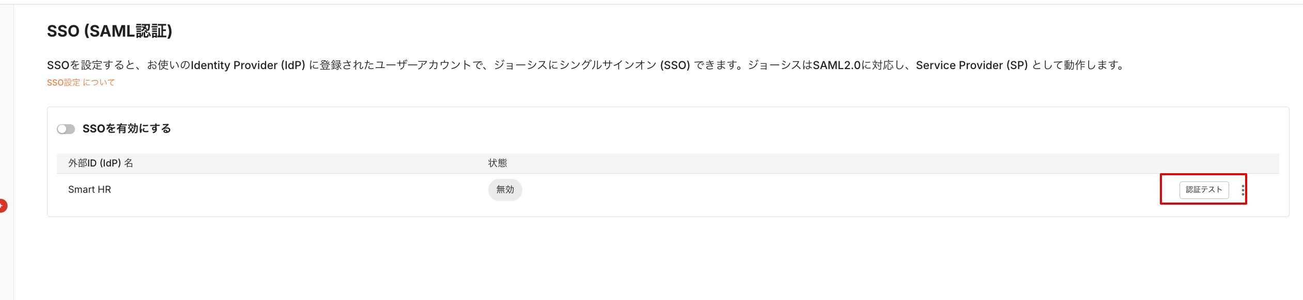The height and width of the screenshot is (300, 1303).
Task: Click the Identity Provider (IdP) text in description
Action: coord(248,65)
